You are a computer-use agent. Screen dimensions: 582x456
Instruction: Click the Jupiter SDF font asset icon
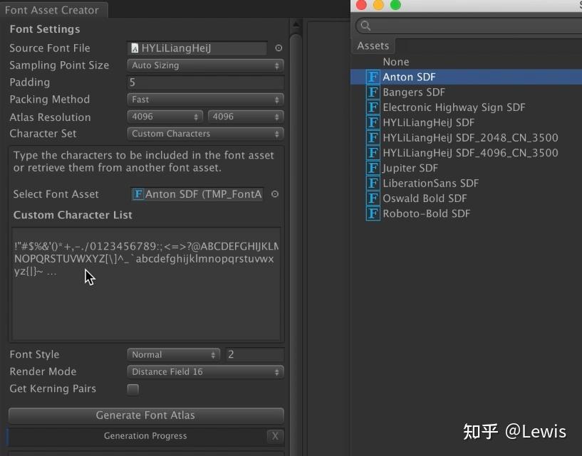372,168
